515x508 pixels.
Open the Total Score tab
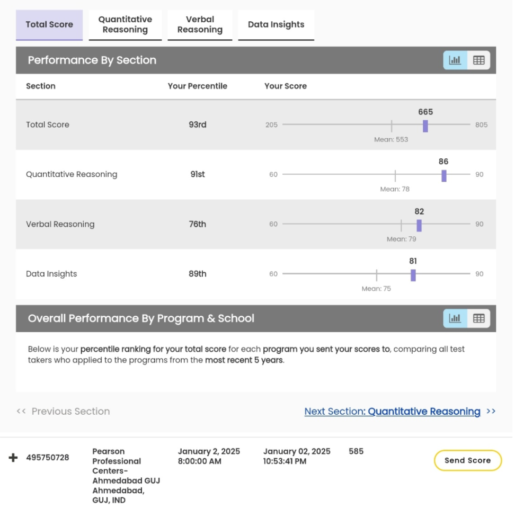[49, 24]
